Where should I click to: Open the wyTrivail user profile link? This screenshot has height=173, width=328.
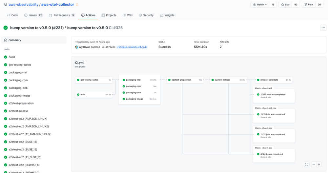click(x=85, y=47)
